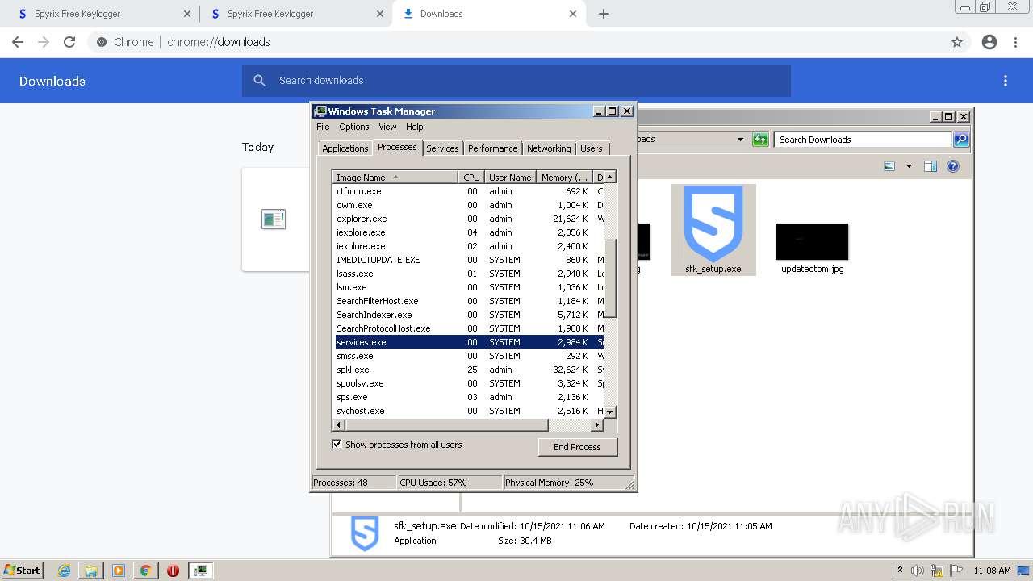Toggle Show processes from all users

[x=337, y=445]
